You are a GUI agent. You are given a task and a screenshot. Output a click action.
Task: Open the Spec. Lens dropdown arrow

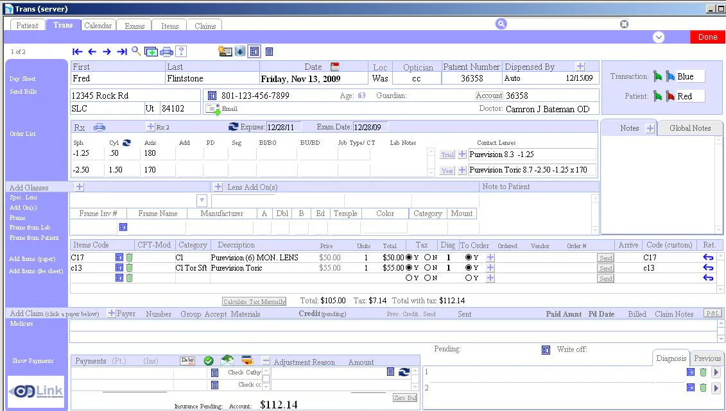tap(202, 201)
